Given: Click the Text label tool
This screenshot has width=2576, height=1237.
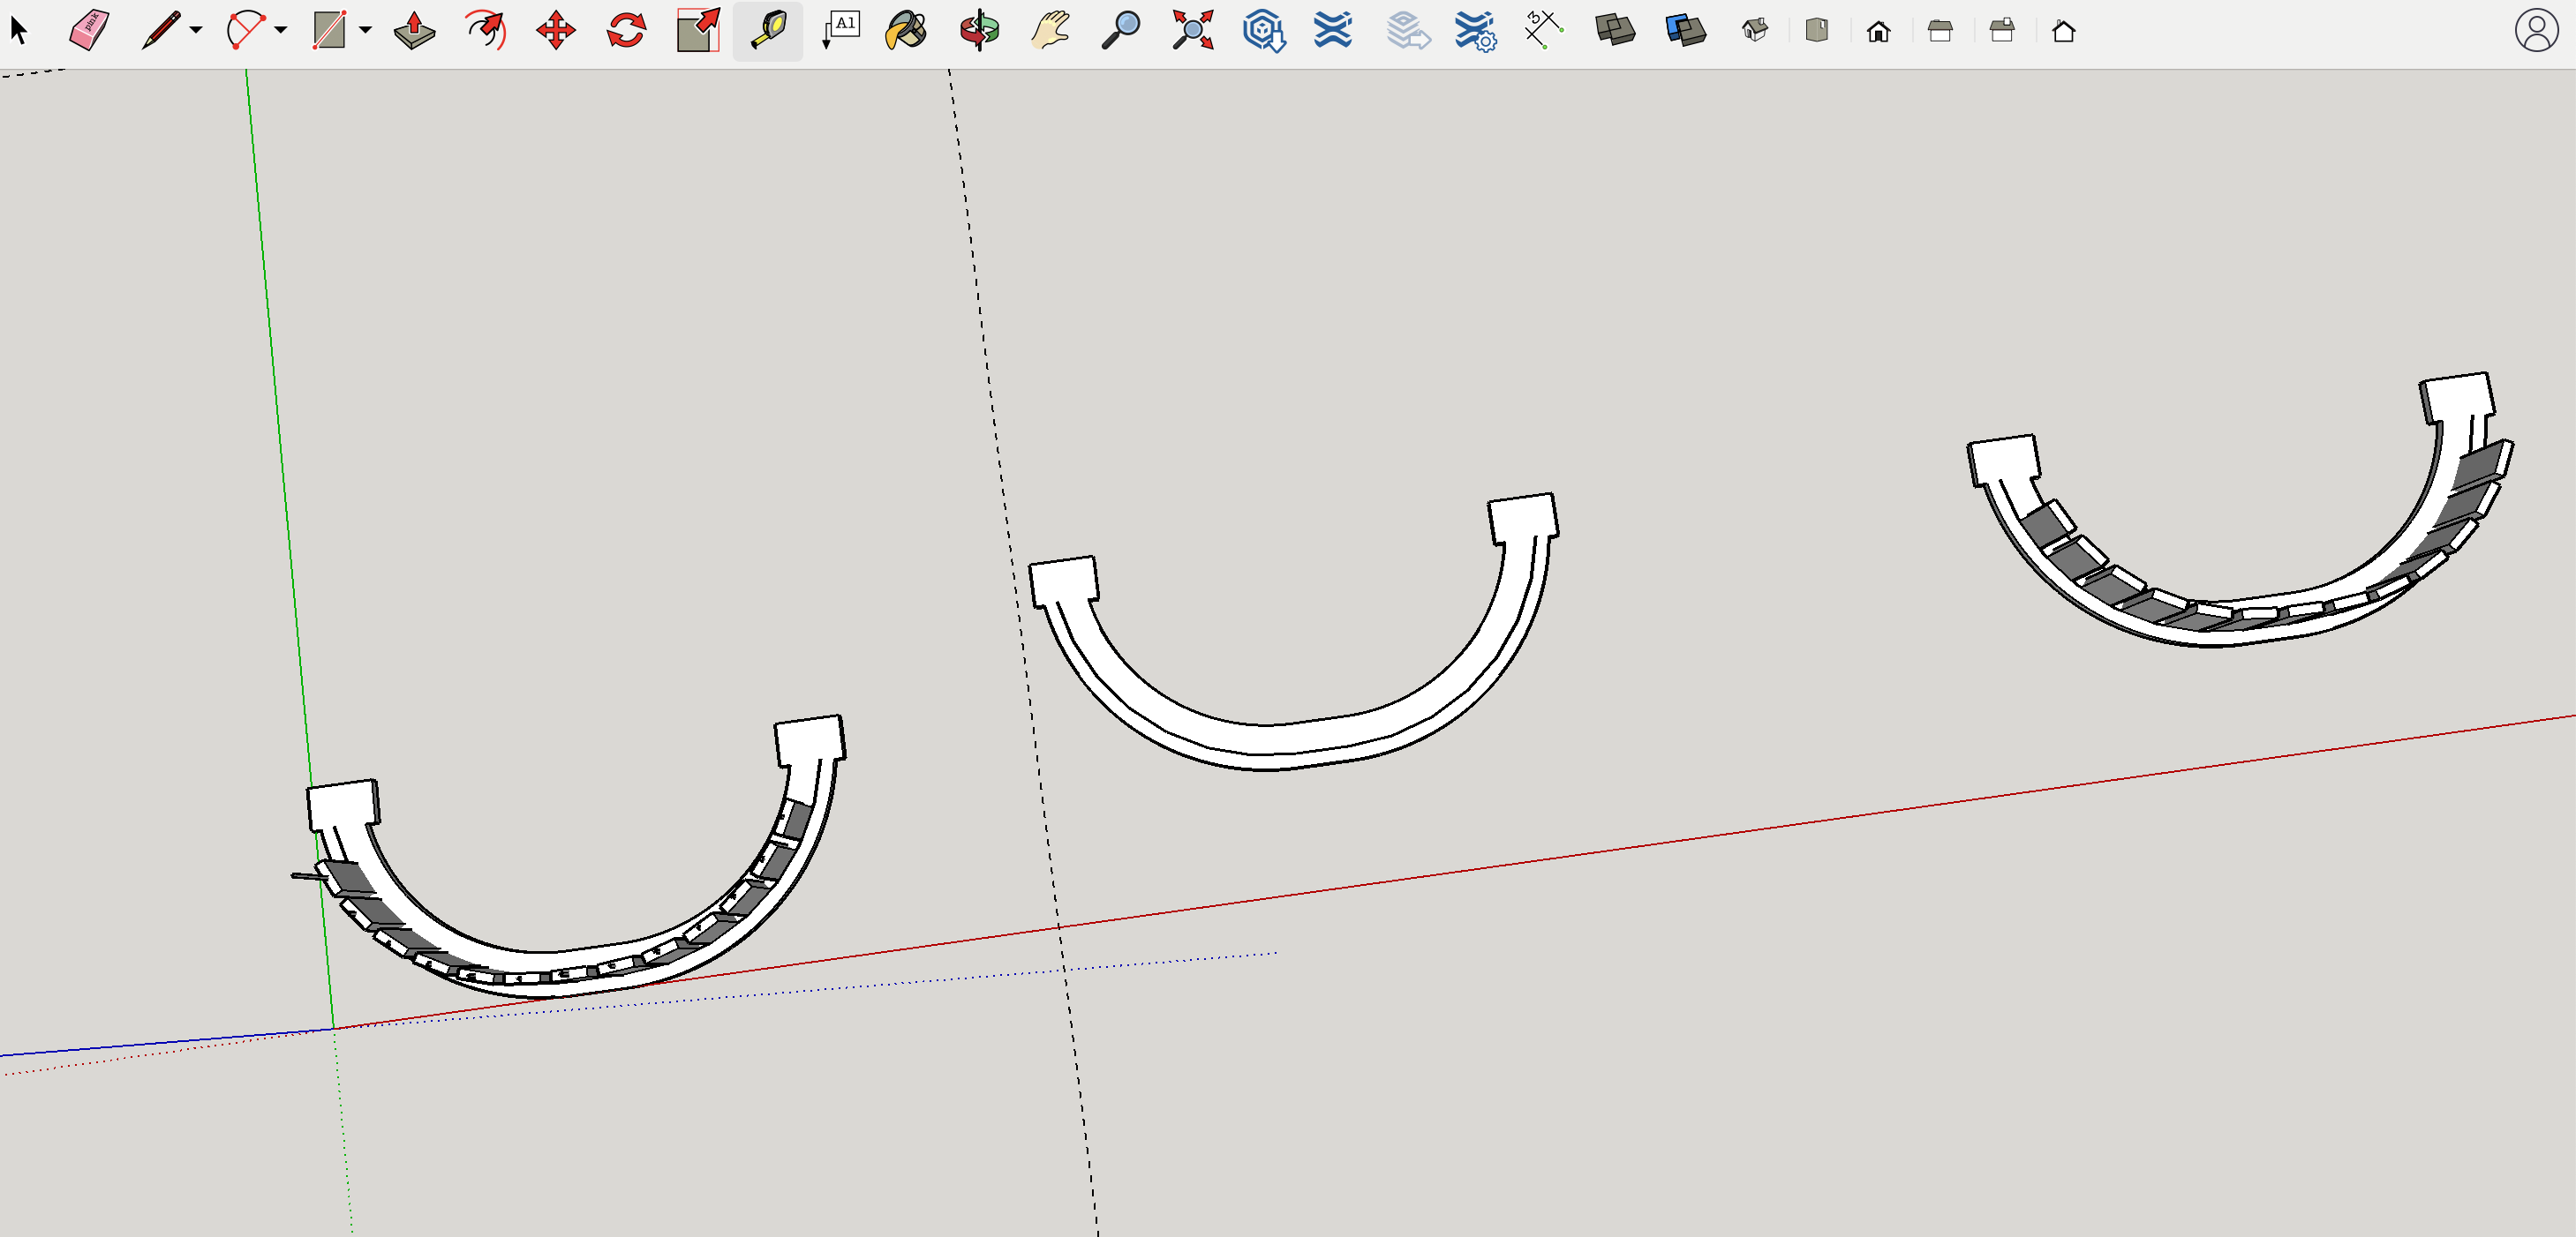Looking at the screenshot, I should click(841, 30).
